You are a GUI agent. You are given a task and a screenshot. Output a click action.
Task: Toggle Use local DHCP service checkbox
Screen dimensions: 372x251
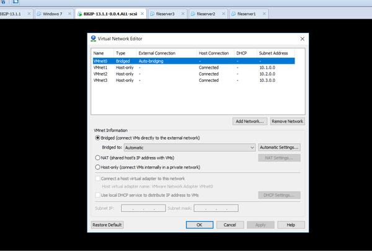[x=97, y=195]
